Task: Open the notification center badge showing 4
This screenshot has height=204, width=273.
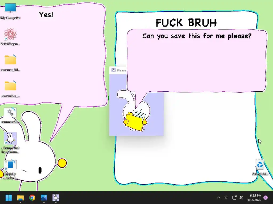Action: [266, 198]
